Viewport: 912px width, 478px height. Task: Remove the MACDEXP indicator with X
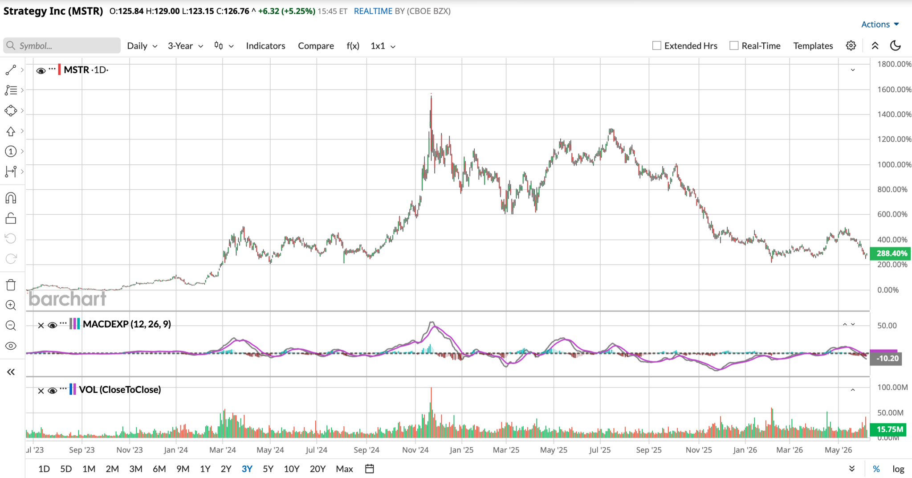(x=41, y=326)
